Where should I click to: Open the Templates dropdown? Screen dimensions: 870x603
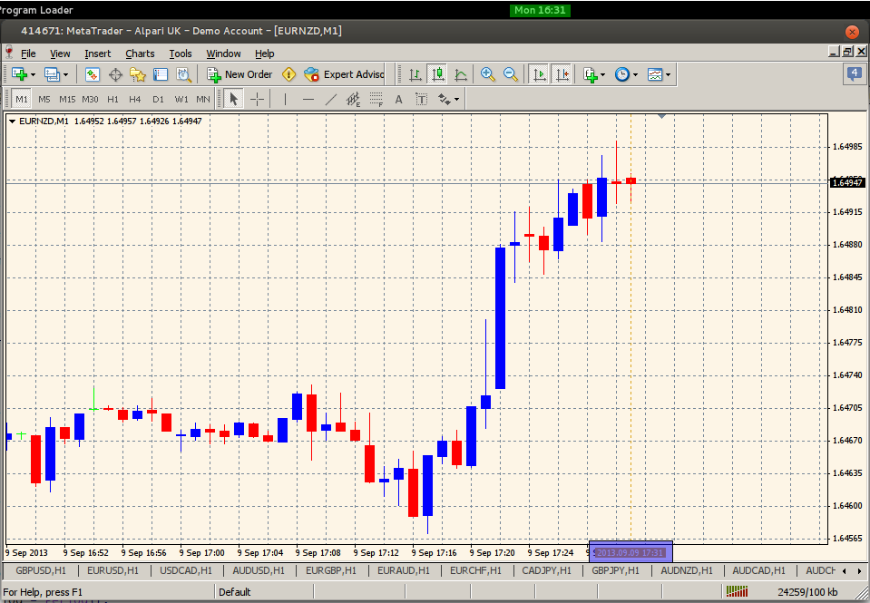point(660,74)
